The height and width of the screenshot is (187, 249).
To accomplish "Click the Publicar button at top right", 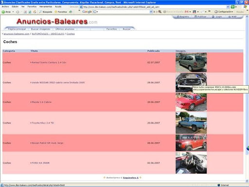I will (x=200, y=17).
